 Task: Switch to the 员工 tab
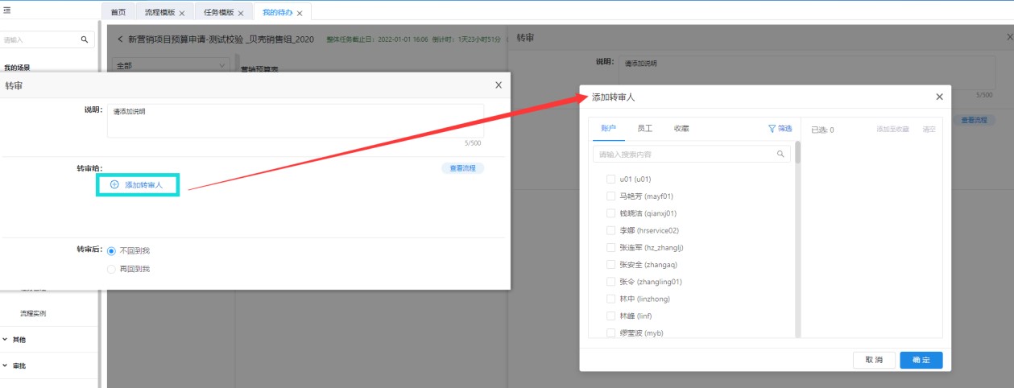point(644,129)
